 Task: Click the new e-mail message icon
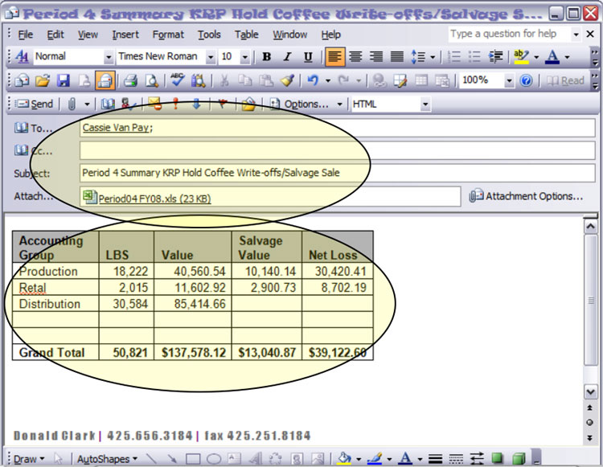tap(22, 80)
